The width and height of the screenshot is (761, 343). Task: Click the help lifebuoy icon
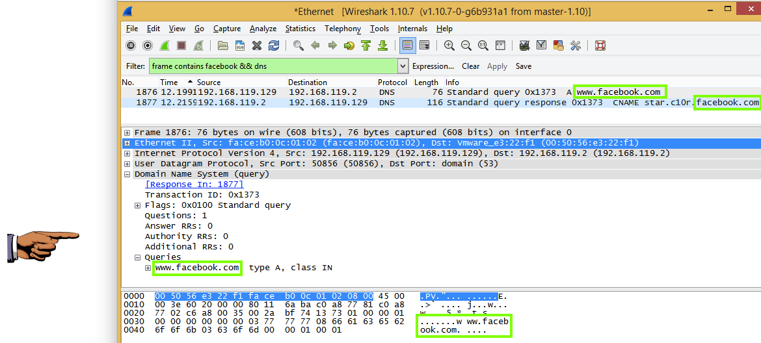click(x=600, y=45)
